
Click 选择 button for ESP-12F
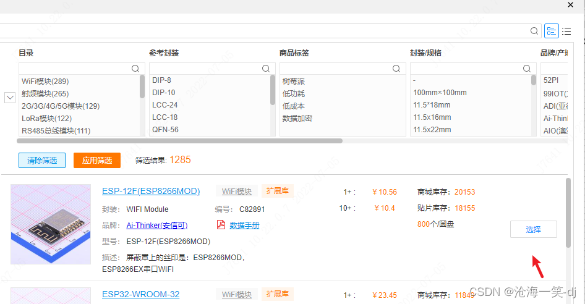(x=534, y=229)
